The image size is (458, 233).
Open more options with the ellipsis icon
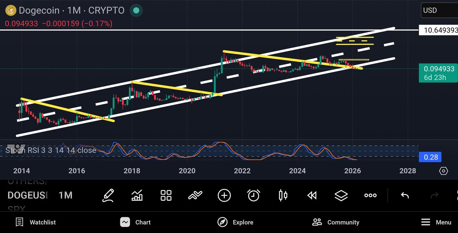click(x=370, y=195)
